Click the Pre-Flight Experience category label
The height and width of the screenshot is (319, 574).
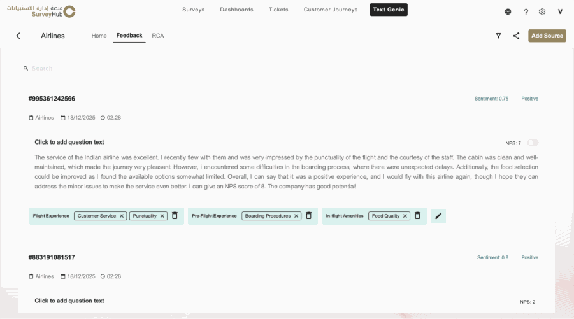(214, 216)
